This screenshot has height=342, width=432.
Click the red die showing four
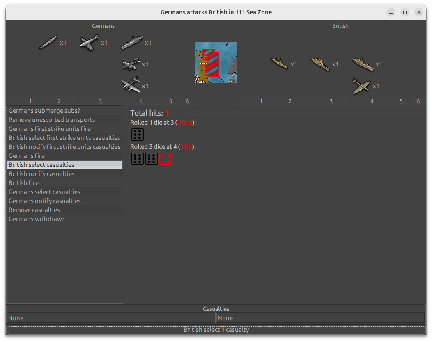point(165,159)
